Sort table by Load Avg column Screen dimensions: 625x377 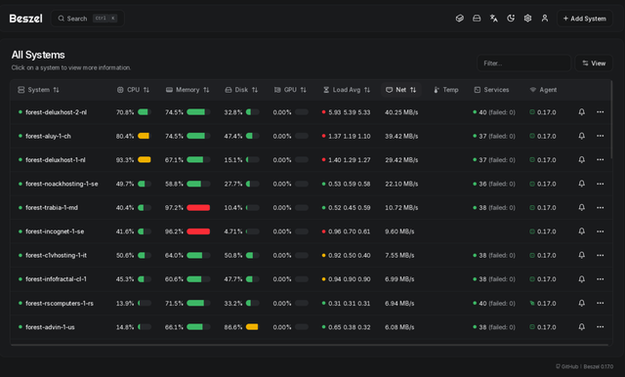(347, 90)
